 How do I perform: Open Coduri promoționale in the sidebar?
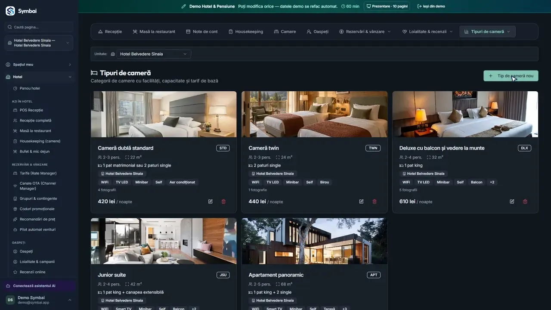coord(37,209)
